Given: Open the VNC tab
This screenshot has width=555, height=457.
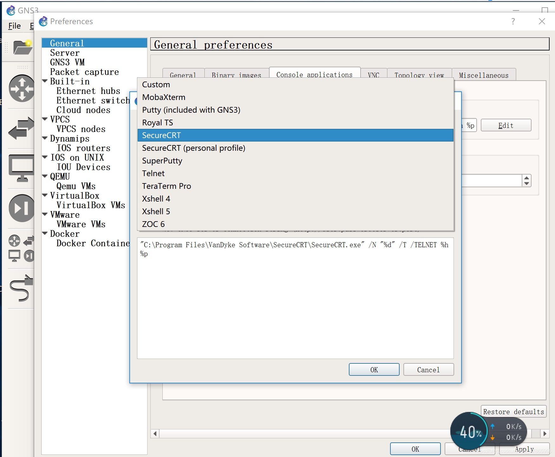Looking at the screenshot, I should [374, 74].
